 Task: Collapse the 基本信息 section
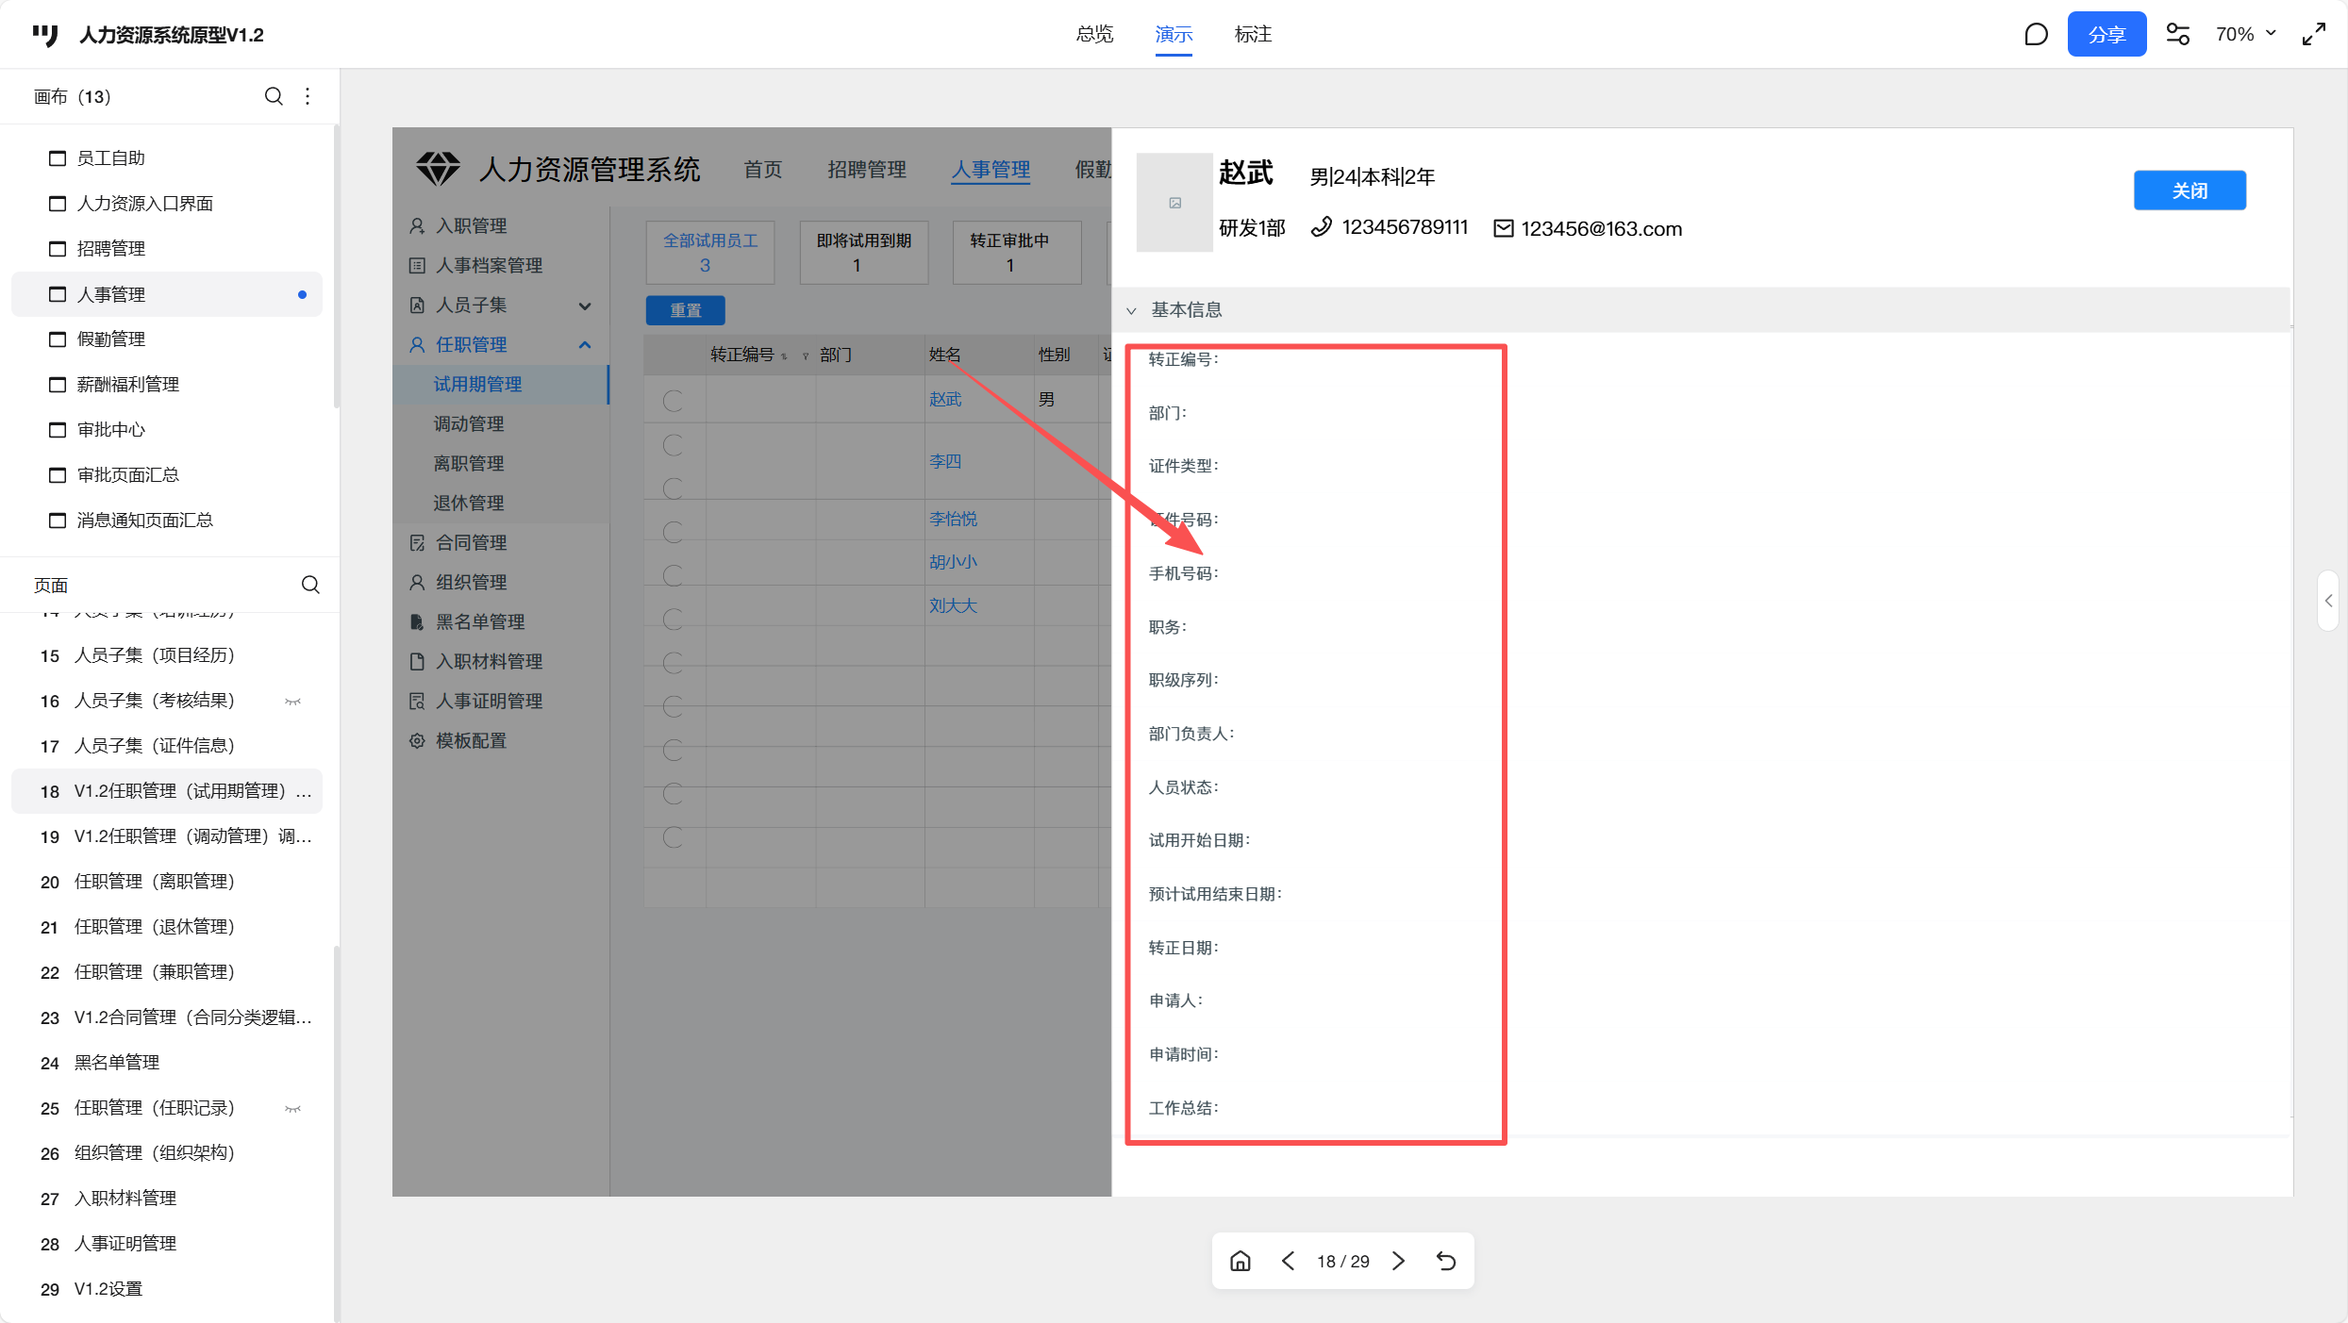[1131, 310]
